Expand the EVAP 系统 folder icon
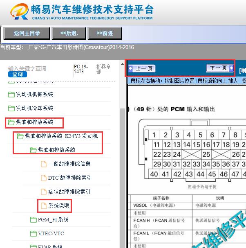This screenshot has width=246, height=248. 34,246
